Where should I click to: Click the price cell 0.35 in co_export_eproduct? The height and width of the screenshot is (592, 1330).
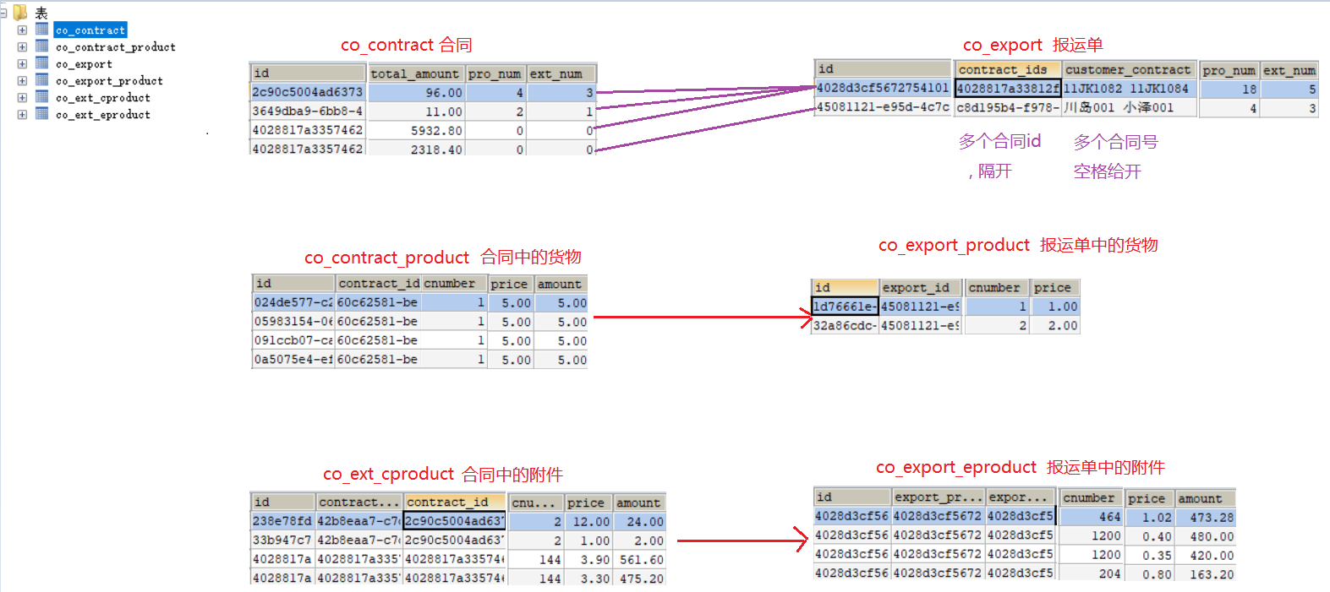point(1150,555)
